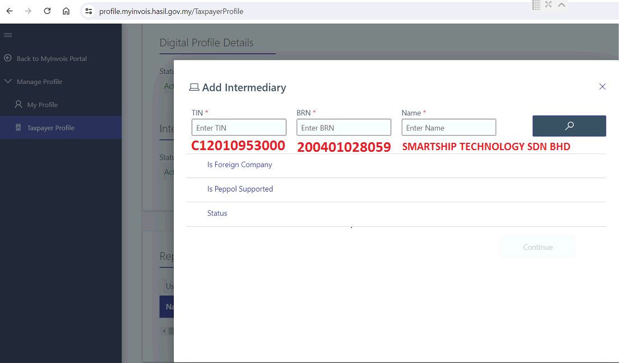This screenshot has height=363, width=621.
Task: Click the My Profile person icon
Action: (x=18, y=105)
